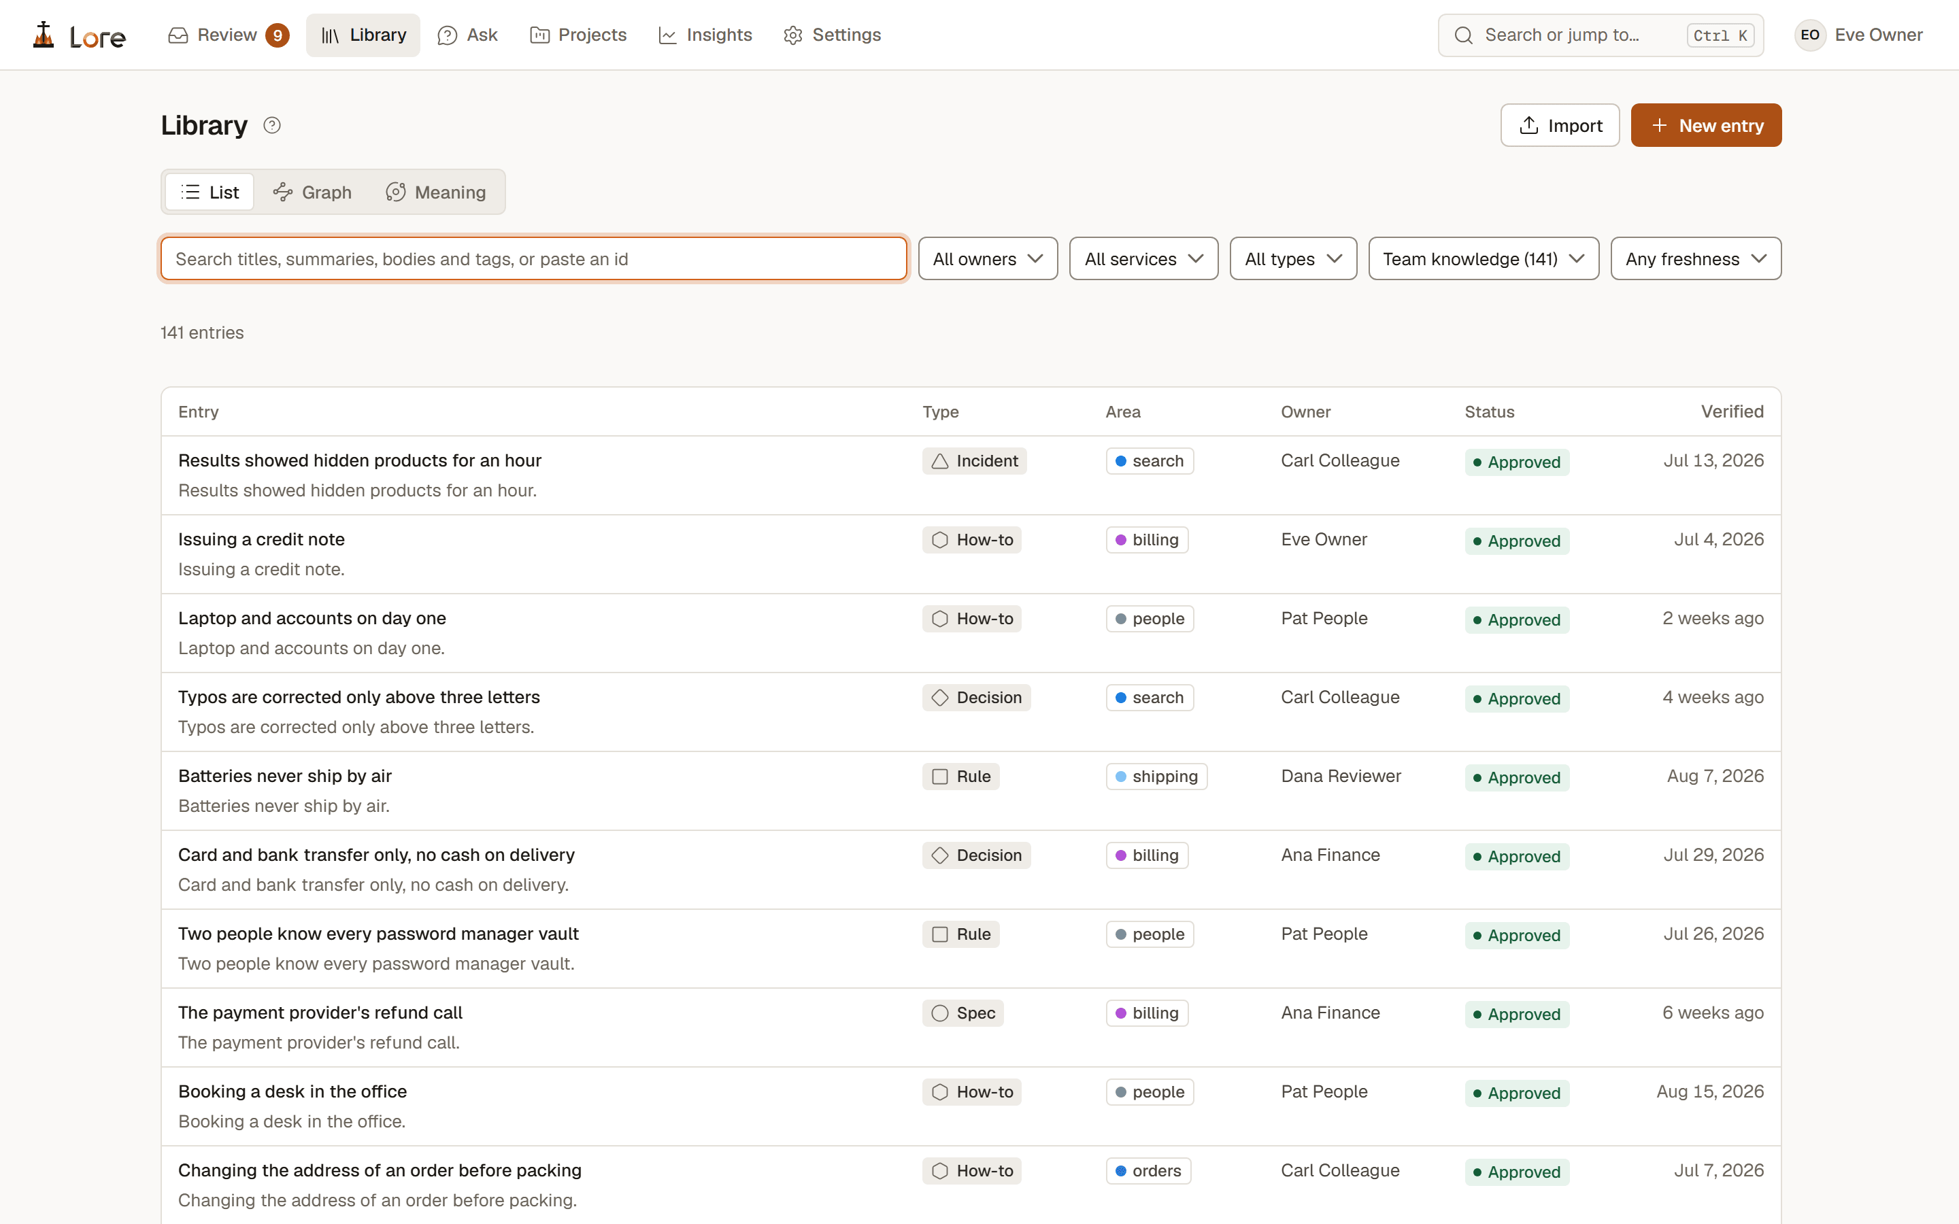Select the Library tab
The width and height of the screenshot is (1959, 1224).
363,35
